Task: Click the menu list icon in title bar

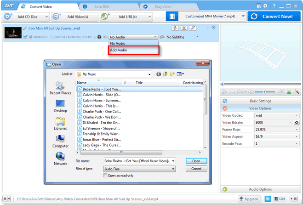Action: [258, 6]
